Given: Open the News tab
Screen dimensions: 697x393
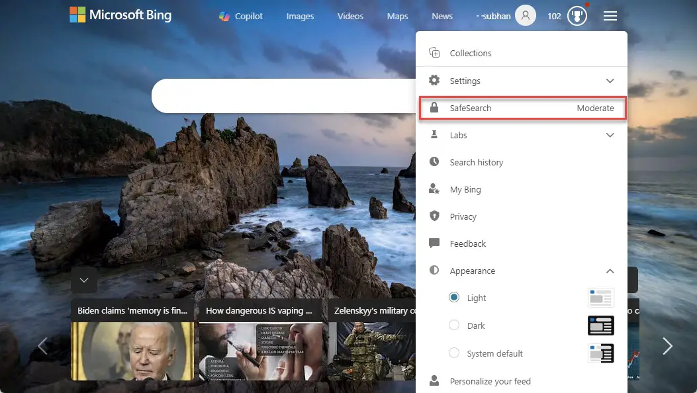Looking at the screenshot, I should [442, 17].
